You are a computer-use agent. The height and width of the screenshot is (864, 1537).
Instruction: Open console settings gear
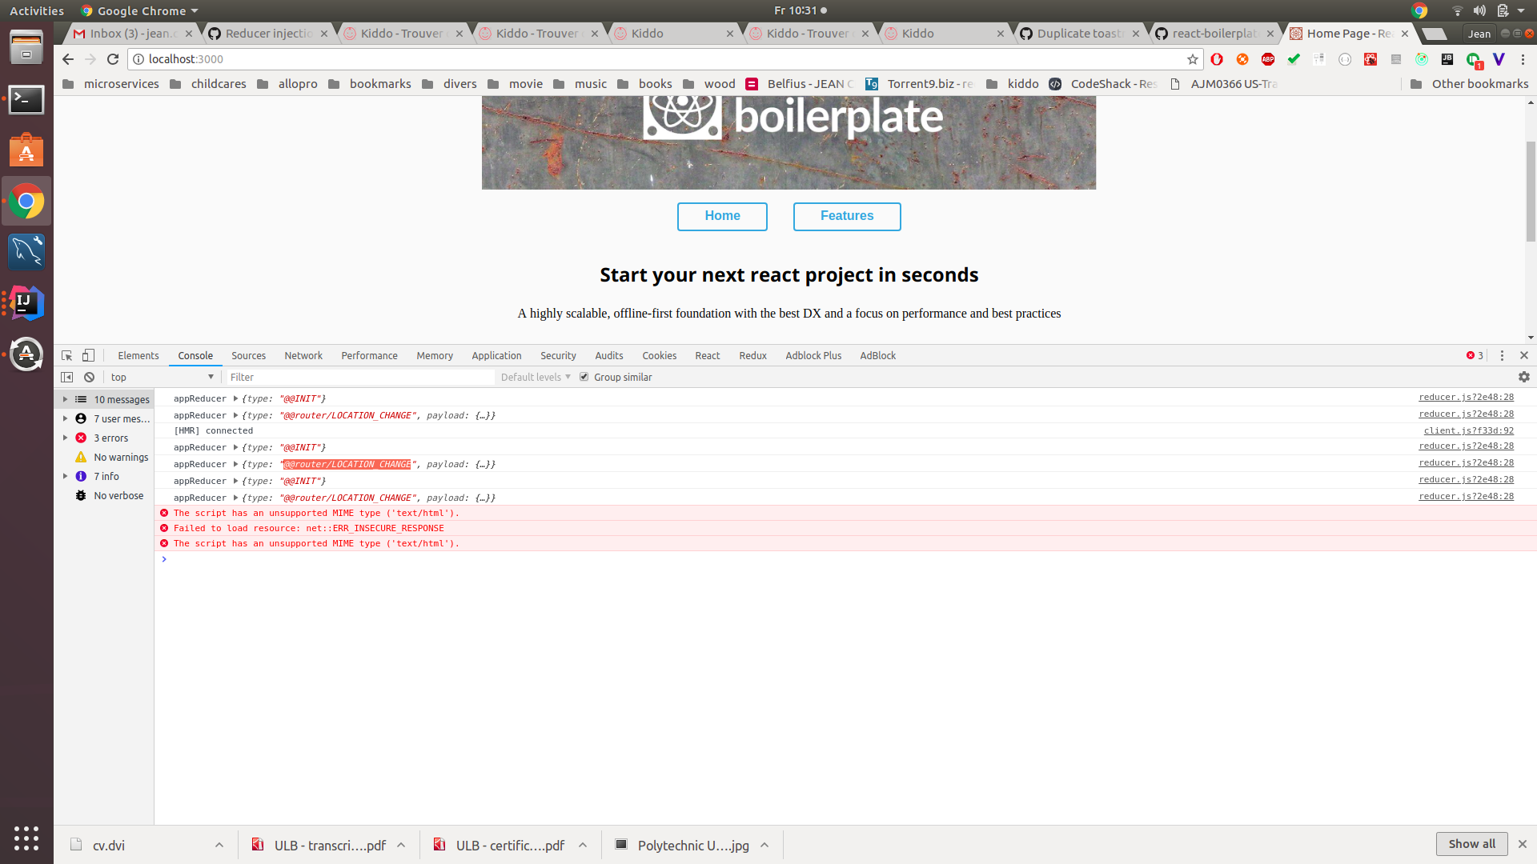(1524, 377)
